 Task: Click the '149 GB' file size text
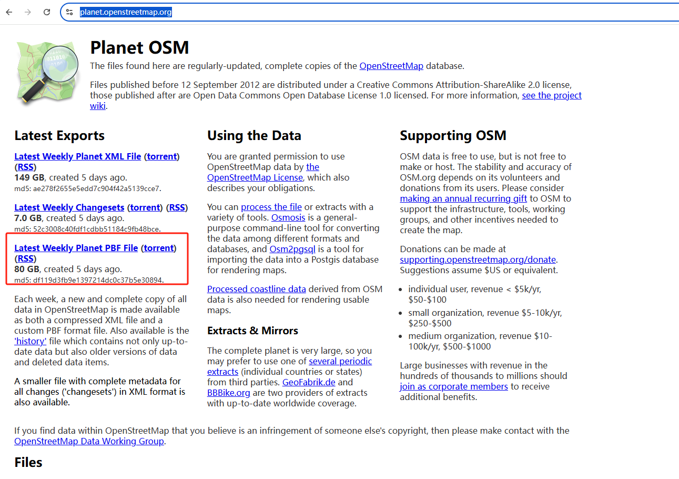pyautogui.click(x=29, y=177)
